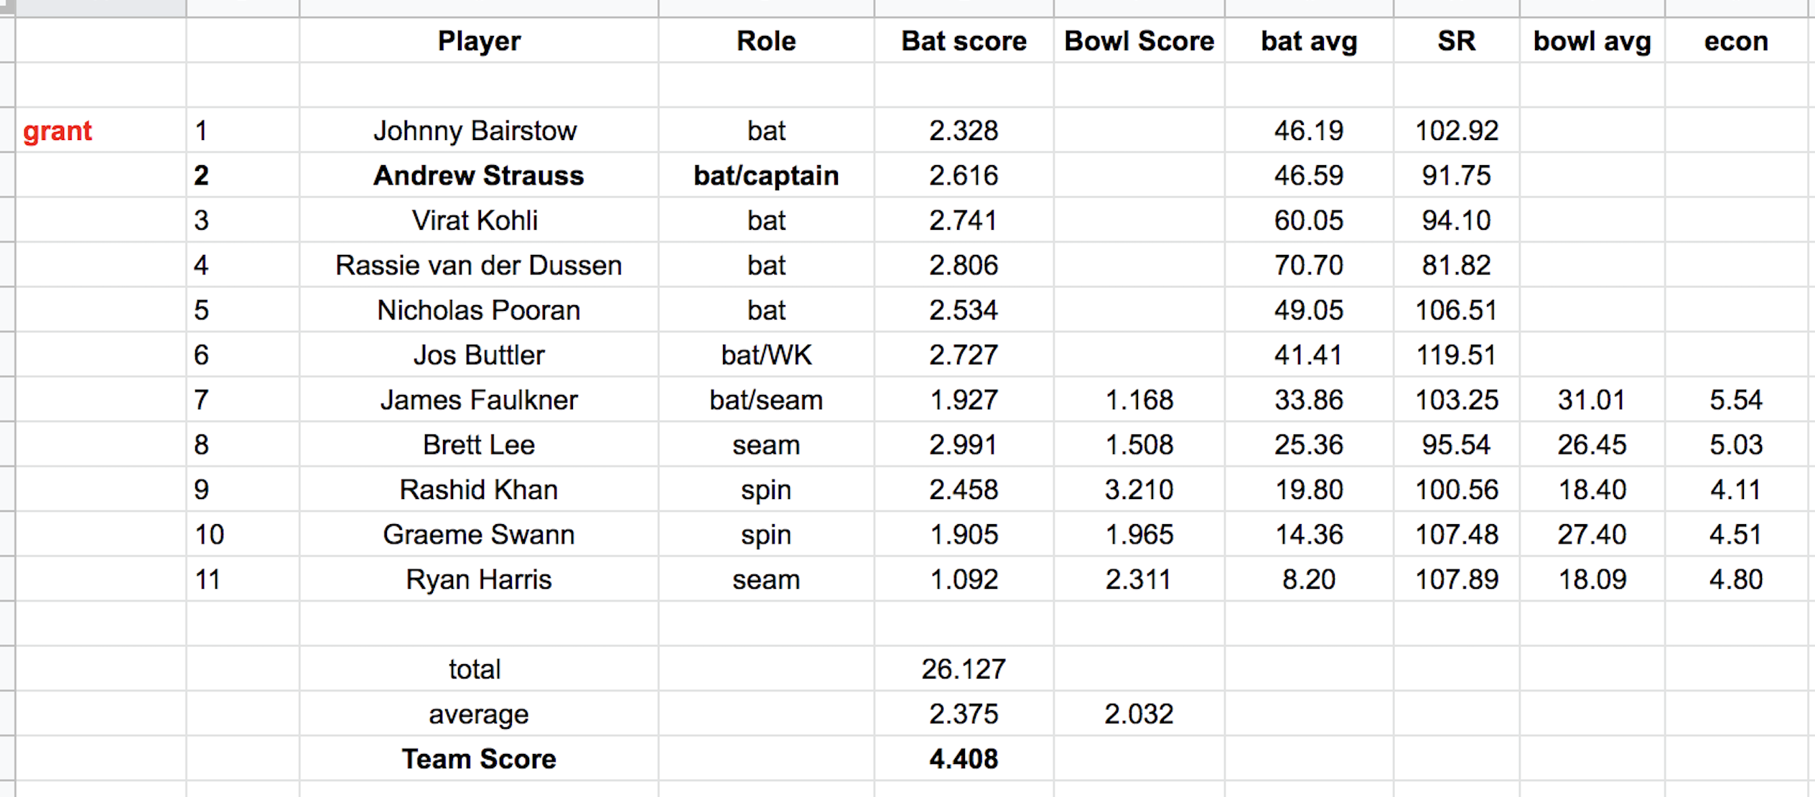Screen dimensions: 1815x797
Task: Select the Virat Kohli cell
Action: coord(475,220)
